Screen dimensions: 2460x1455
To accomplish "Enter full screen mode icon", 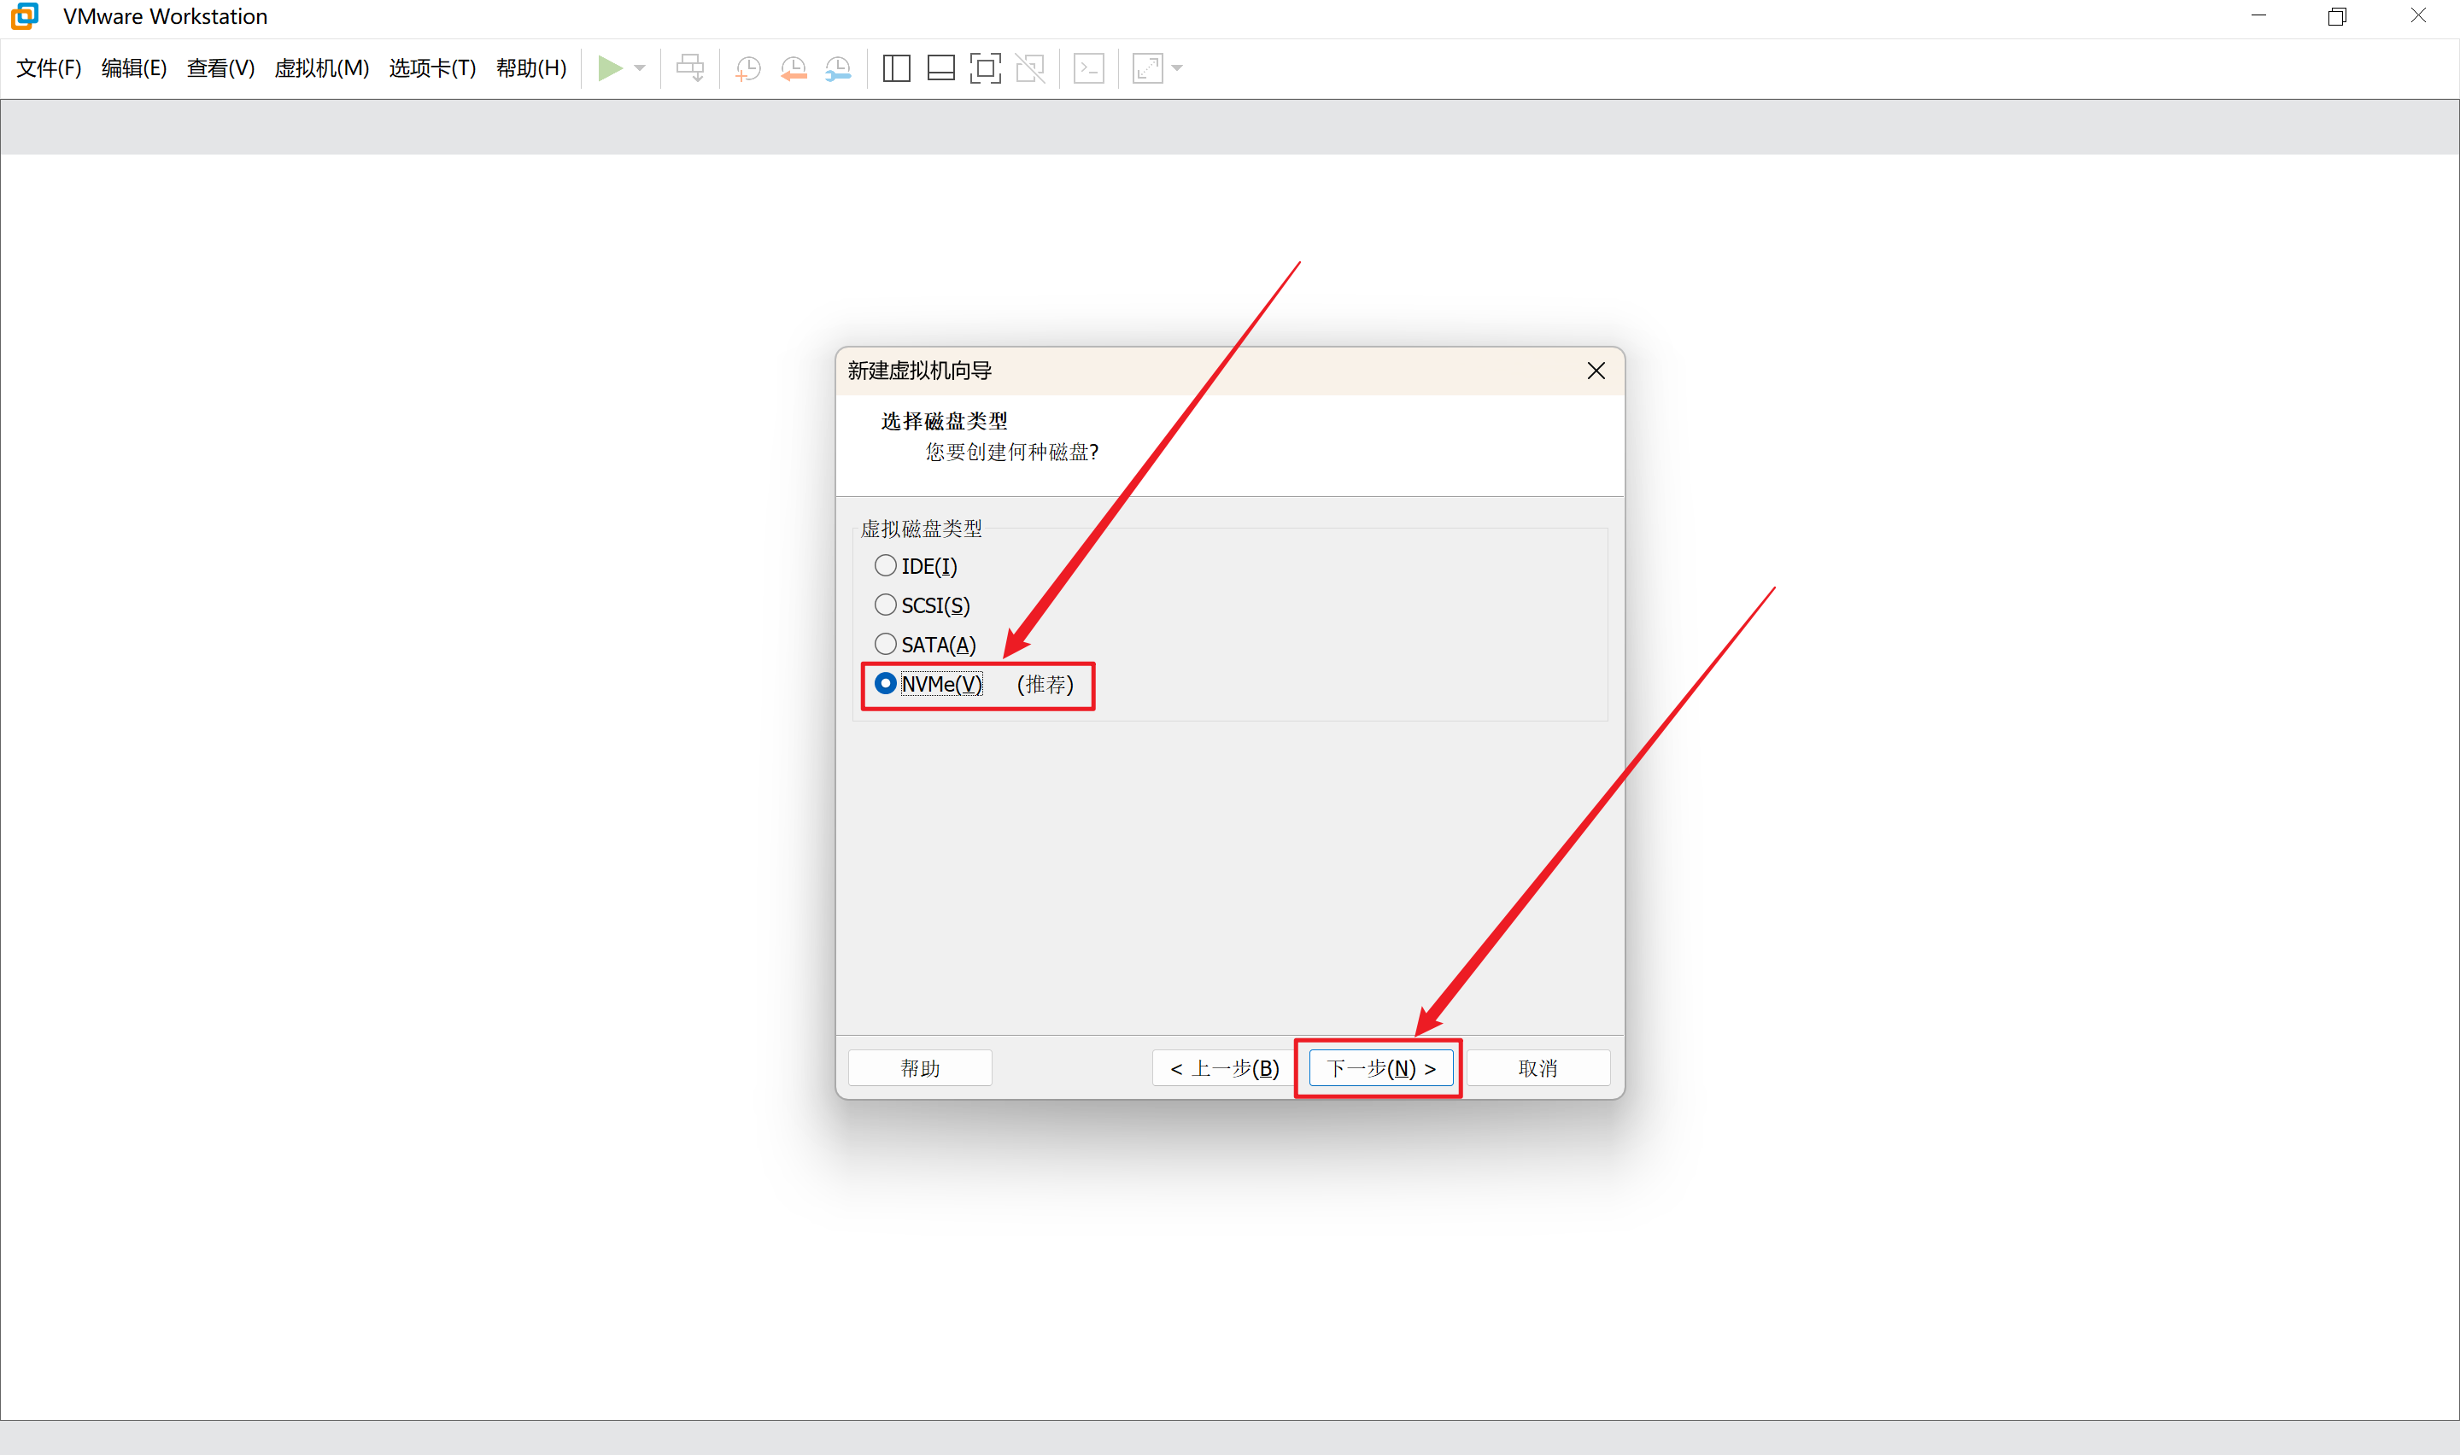I will 986,67.
